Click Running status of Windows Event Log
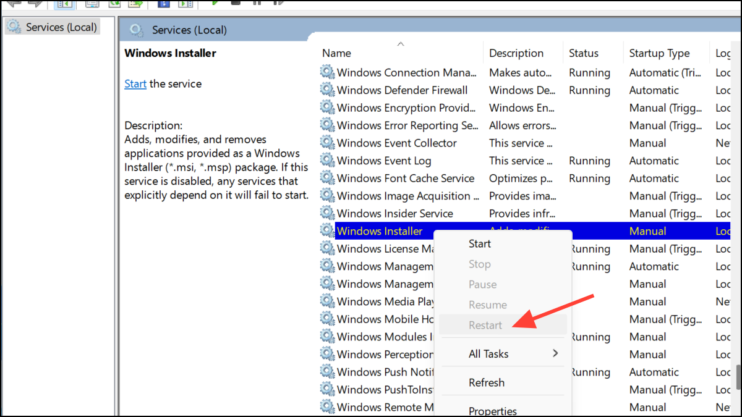 pos(589,161)
